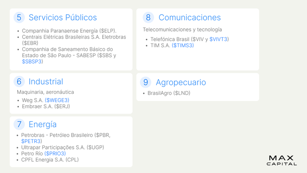Select the Energía section heading
The width and height of the screenshot is (307, 173).
[x=42, y=124]
